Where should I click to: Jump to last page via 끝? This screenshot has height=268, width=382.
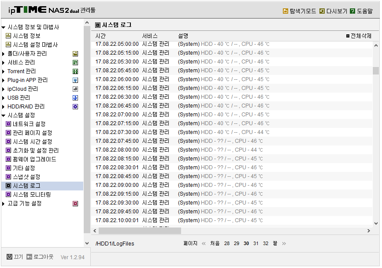click(x=275, y=243)
